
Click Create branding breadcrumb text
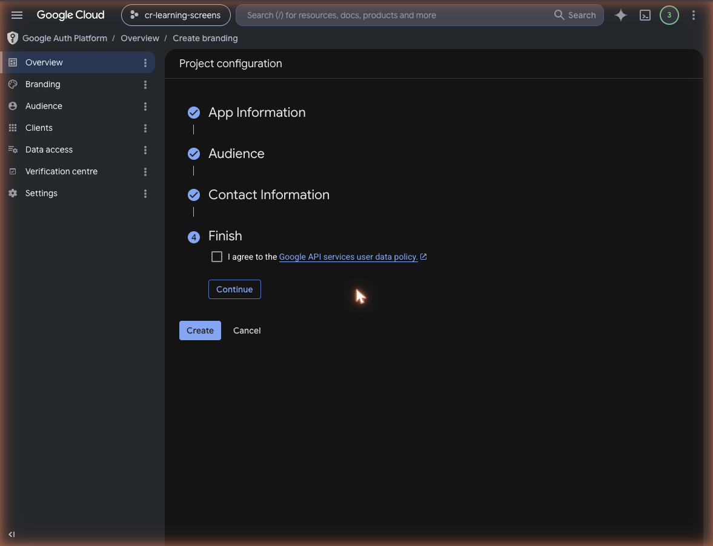coord(205,38)
